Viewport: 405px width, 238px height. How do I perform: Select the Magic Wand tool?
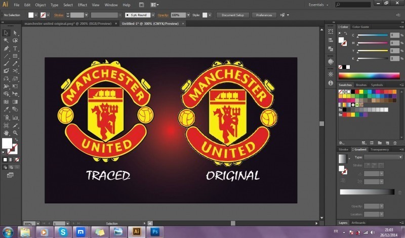point(6,41)
